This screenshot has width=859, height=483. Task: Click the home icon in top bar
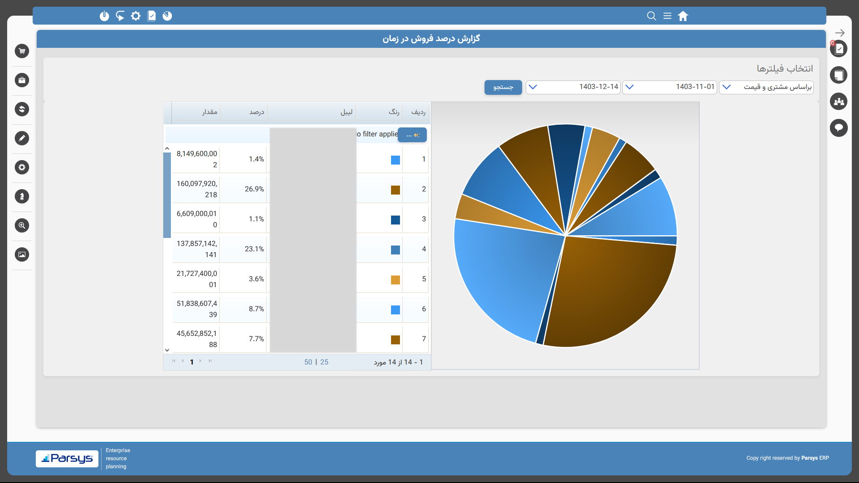683,16
